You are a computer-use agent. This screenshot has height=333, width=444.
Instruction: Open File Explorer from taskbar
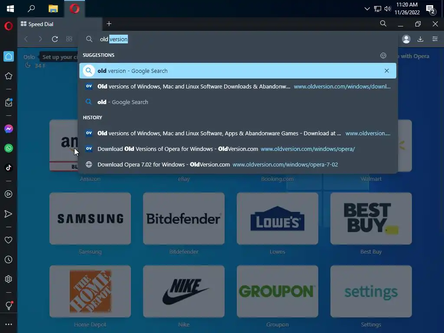coord(53,9)
